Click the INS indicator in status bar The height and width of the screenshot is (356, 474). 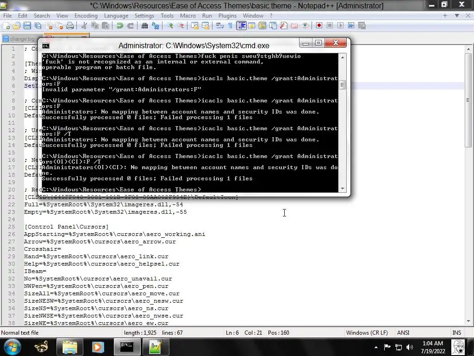tap(456, 333)
